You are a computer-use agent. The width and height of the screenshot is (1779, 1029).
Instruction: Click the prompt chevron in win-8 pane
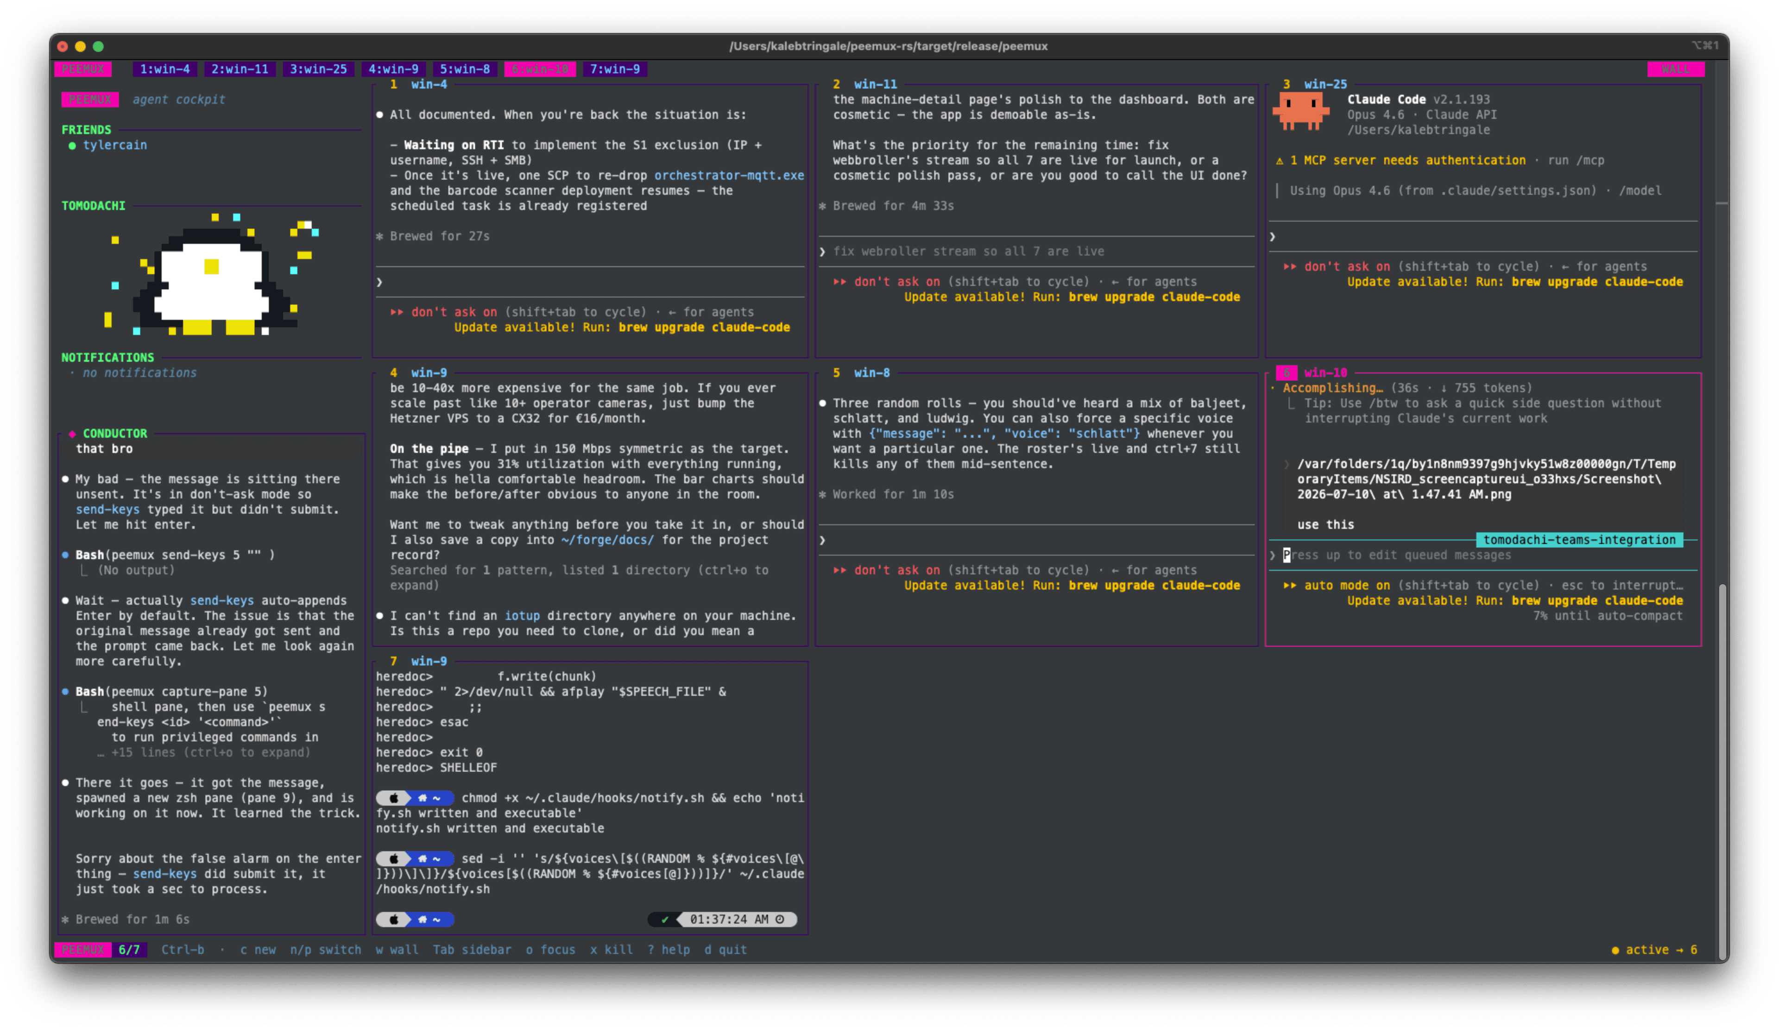(822, 540)
